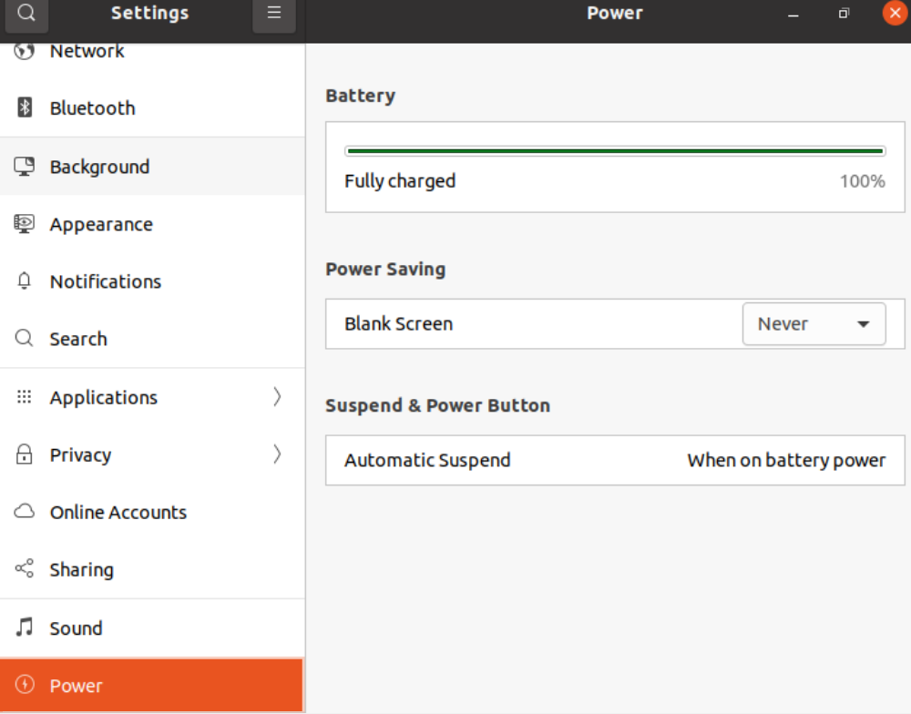Click the battery charge level bar
Viewport: 911px width, 714px height.
point(615,151)
